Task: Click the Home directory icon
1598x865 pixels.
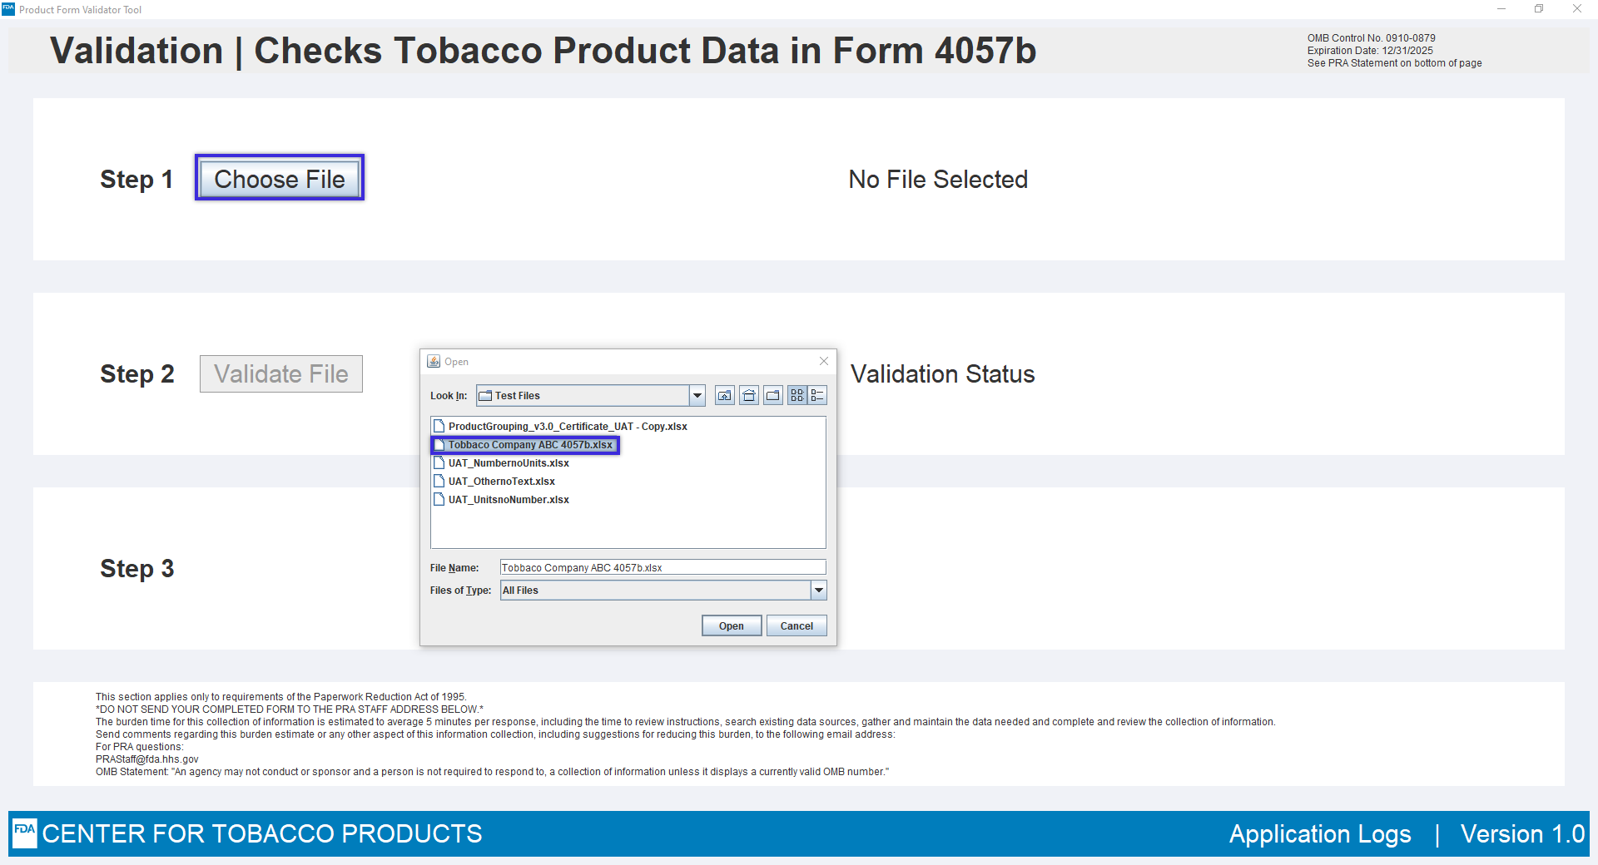Action: 749,396
